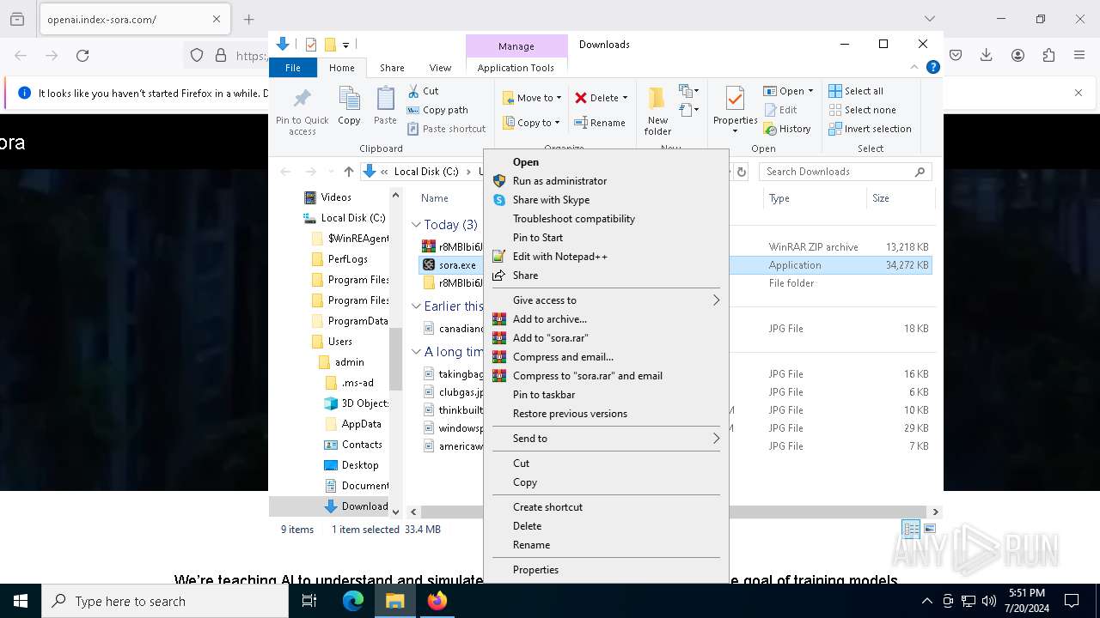Open the Firefox application menu
Screen dimensions: 1100x618
pos(1079,55)
